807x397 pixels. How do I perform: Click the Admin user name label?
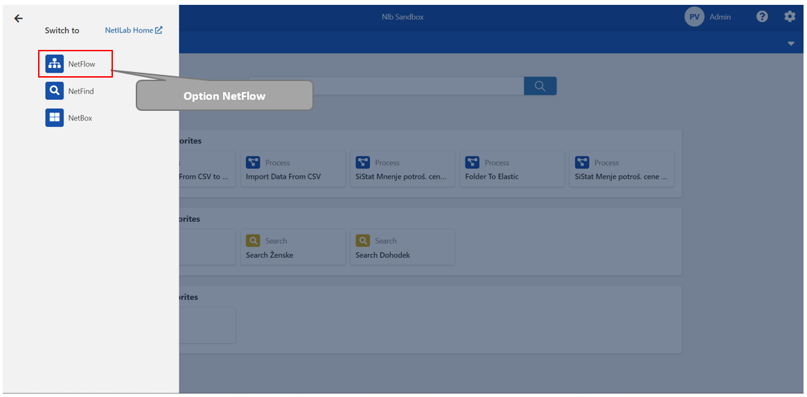point(720,17)
